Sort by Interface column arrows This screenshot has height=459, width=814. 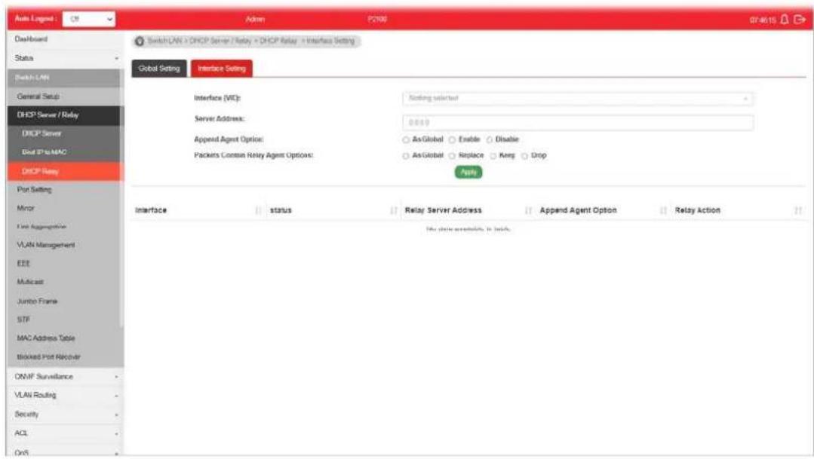point(258,210)
